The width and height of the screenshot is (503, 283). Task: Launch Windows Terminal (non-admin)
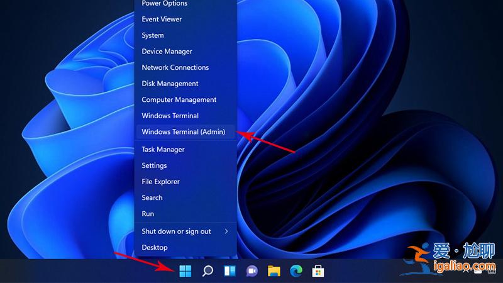pos(185,116)
